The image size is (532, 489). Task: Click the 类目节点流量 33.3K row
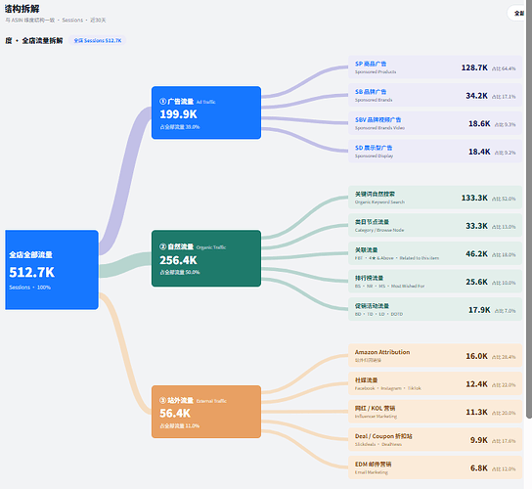pos(435,225)
